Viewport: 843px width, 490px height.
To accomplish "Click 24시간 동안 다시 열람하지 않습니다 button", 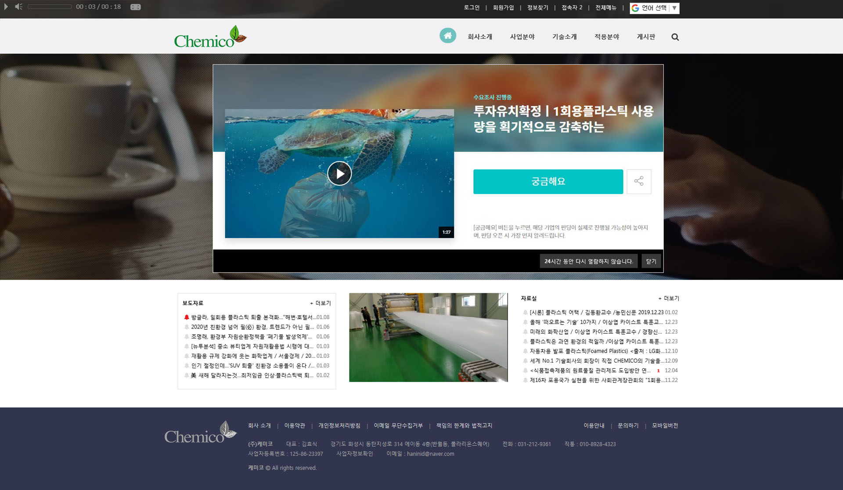I will (588, 261).
